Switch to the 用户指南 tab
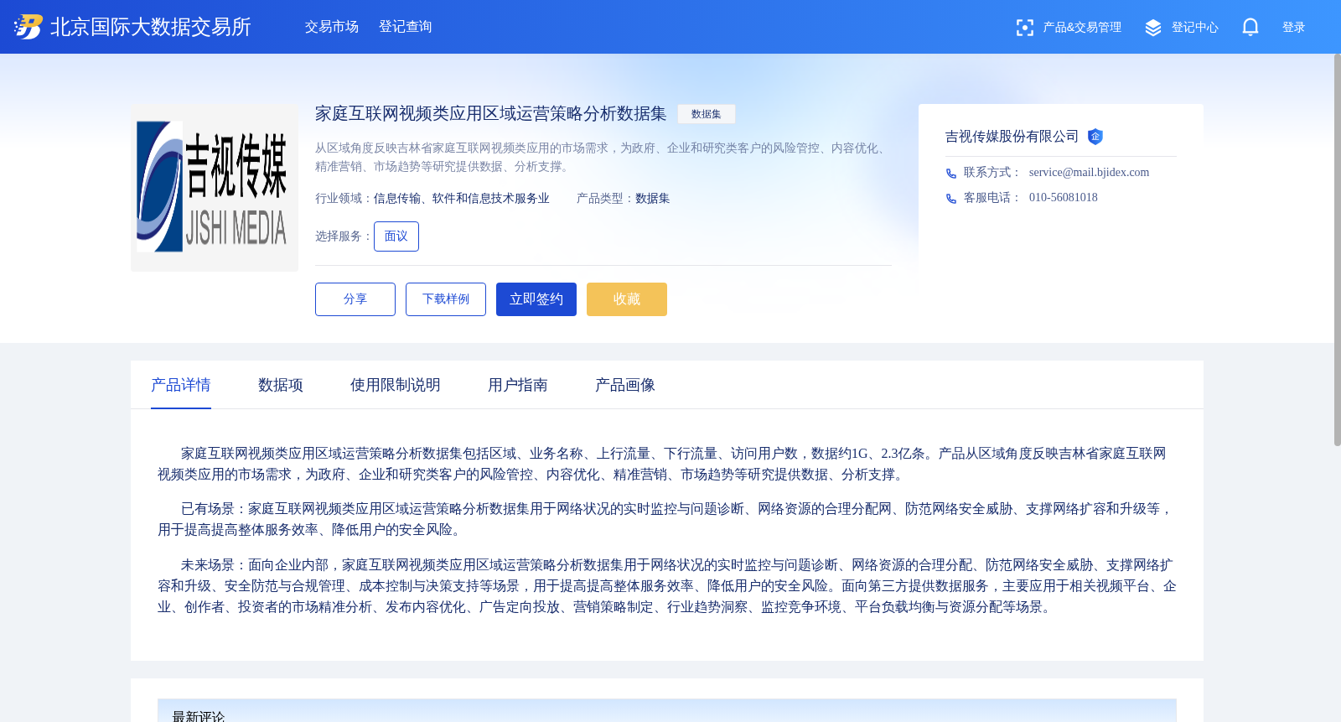 [x=518, y=385]
